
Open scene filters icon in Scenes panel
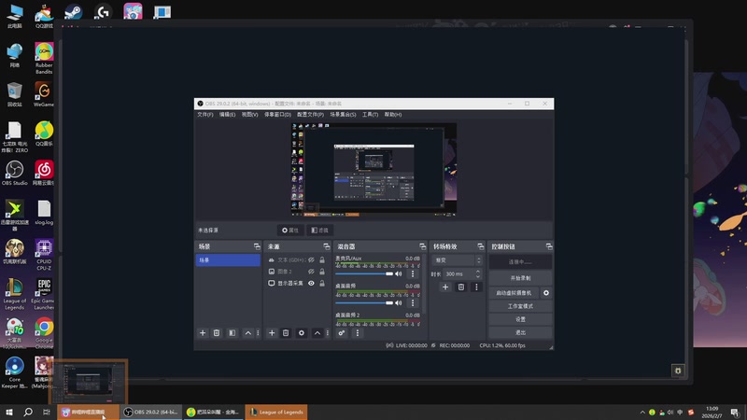232,333
